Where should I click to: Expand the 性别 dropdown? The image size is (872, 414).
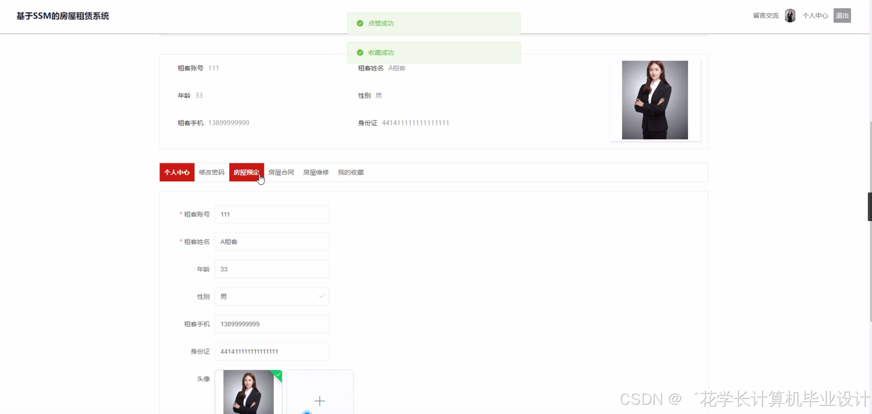(x=272, y=297)
